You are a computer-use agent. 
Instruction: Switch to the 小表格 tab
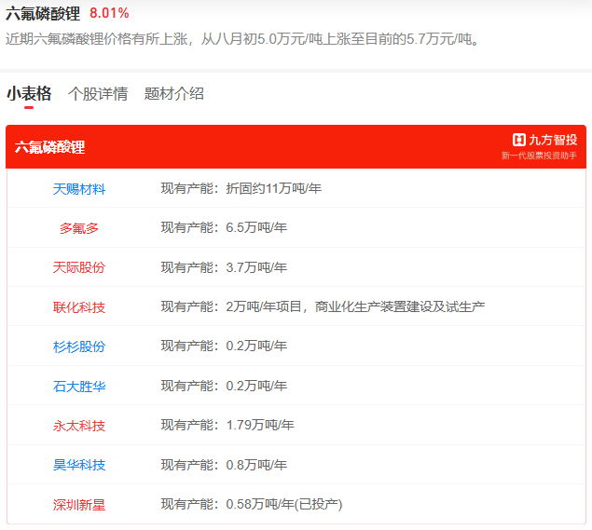click(28, 93)
